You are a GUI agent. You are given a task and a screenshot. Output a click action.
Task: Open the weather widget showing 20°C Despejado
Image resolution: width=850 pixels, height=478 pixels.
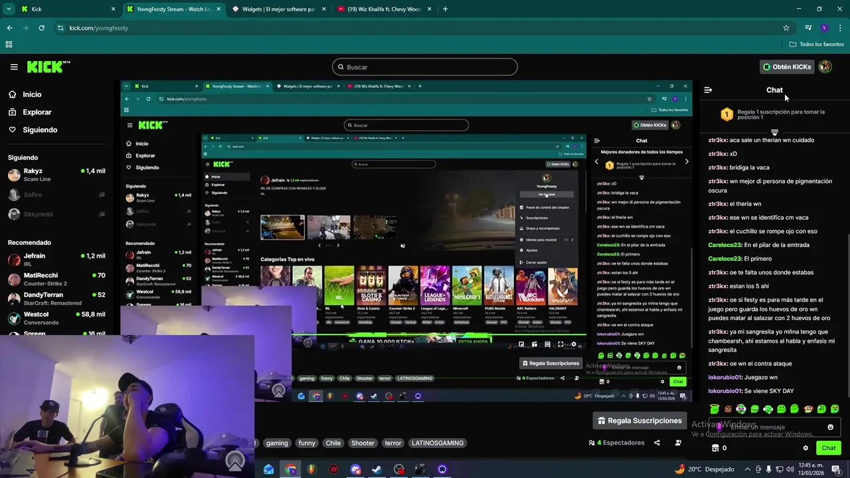tap(705, 469)
